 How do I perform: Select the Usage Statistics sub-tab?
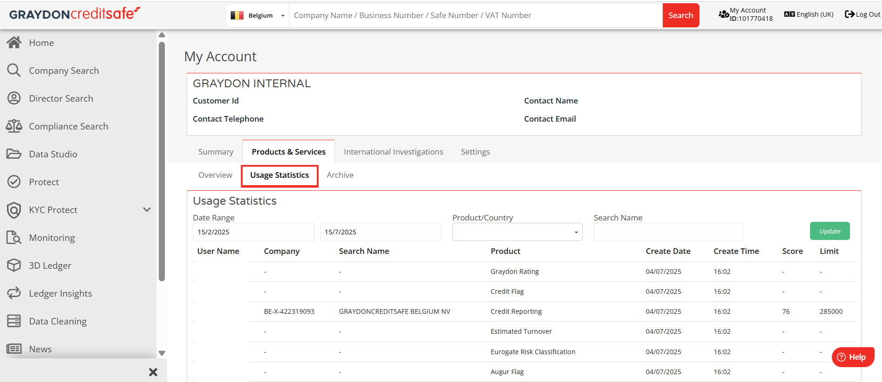coord(280,175)
